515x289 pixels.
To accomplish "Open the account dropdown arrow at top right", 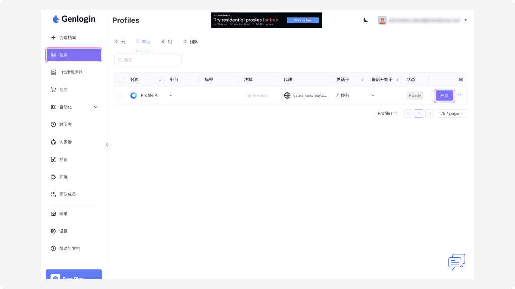I will click(466, 20).
